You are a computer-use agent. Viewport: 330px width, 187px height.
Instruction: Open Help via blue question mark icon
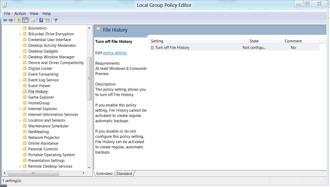(41, 20)
